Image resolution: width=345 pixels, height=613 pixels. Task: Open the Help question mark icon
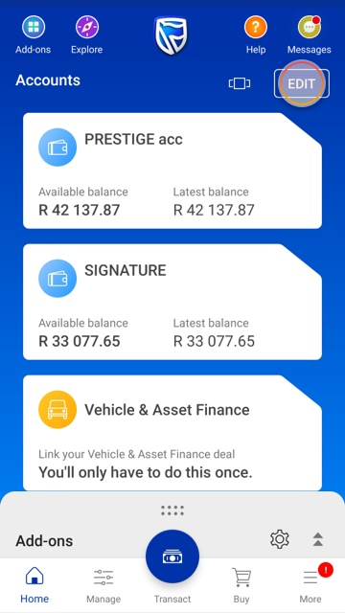256,28
